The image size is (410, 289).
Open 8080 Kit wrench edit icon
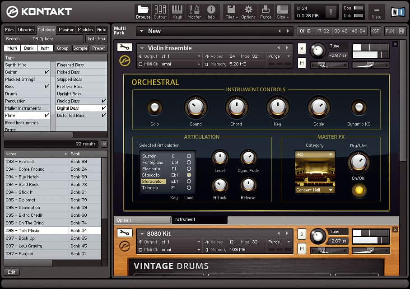[x=125, y=233]
